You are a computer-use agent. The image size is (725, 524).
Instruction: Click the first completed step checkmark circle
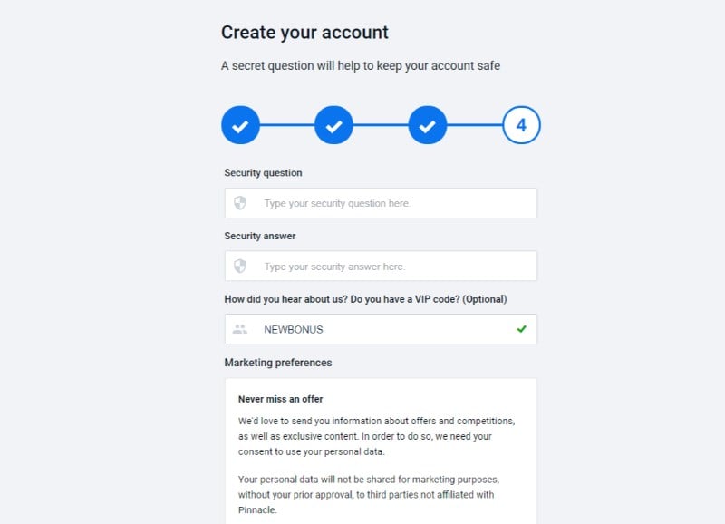tap(240, 125)
